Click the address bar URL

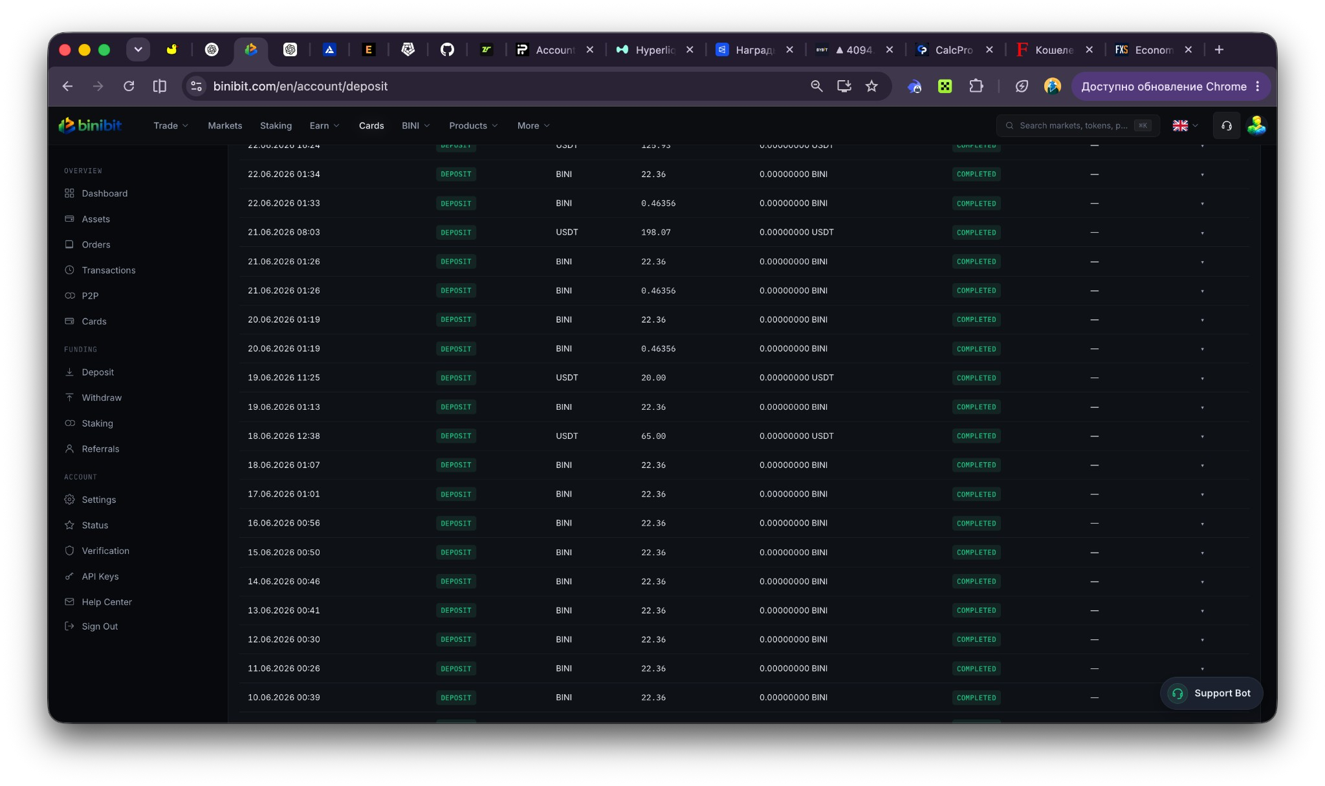300,86
